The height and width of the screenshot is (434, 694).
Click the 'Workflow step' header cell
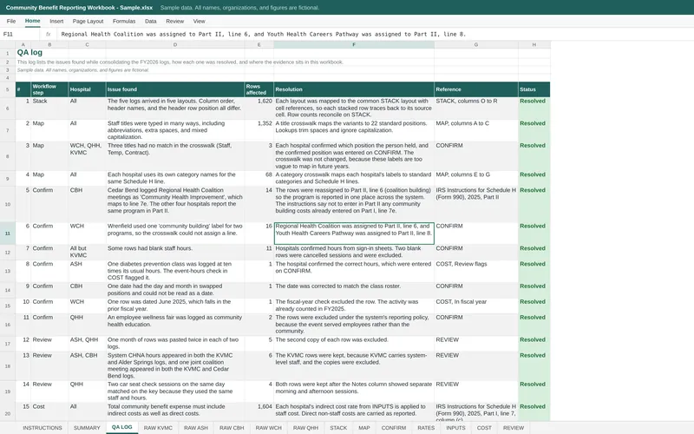point(49,89)
